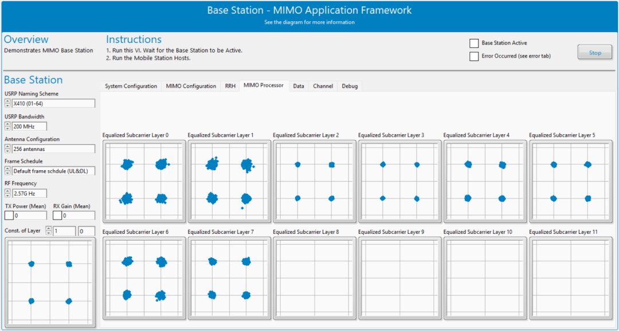The image size is (619, 331).
Task: Click the Equalized Subcarrier Layer 0 plot
Action: (144, 181)
